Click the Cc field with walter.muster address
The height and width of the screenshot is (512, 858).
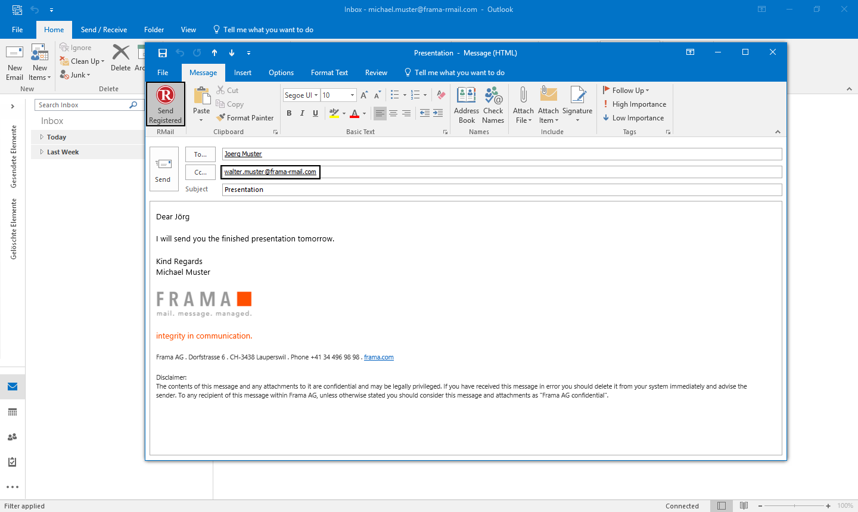(x=502, y=172)
